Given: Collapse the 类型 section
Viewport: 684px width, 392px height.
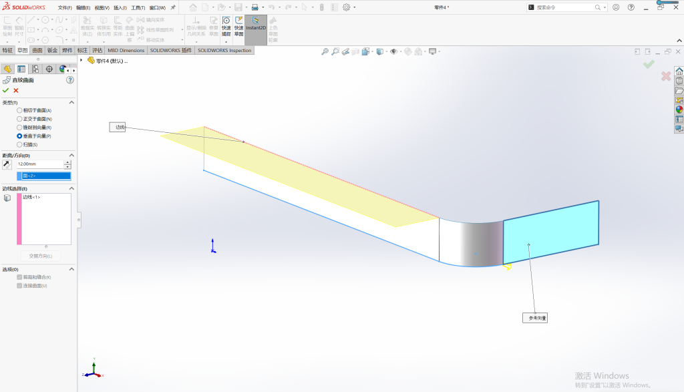Looking at the screenshot, I should pyautogui.click(x=71, y=102).
